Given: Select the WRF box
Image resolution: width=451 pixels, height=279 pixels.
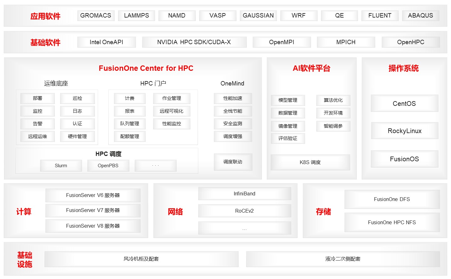Looking at the screenshot, I should [299, 15].
